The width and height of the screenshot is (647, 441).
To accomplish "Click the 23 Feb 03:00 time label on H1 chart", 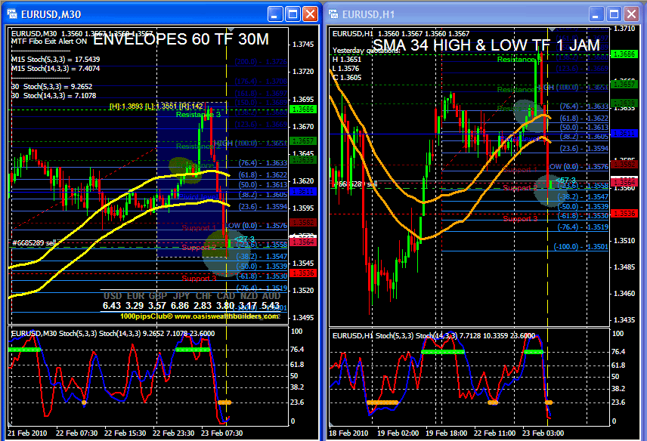I will pyautogui.click(x=543, y=433).
